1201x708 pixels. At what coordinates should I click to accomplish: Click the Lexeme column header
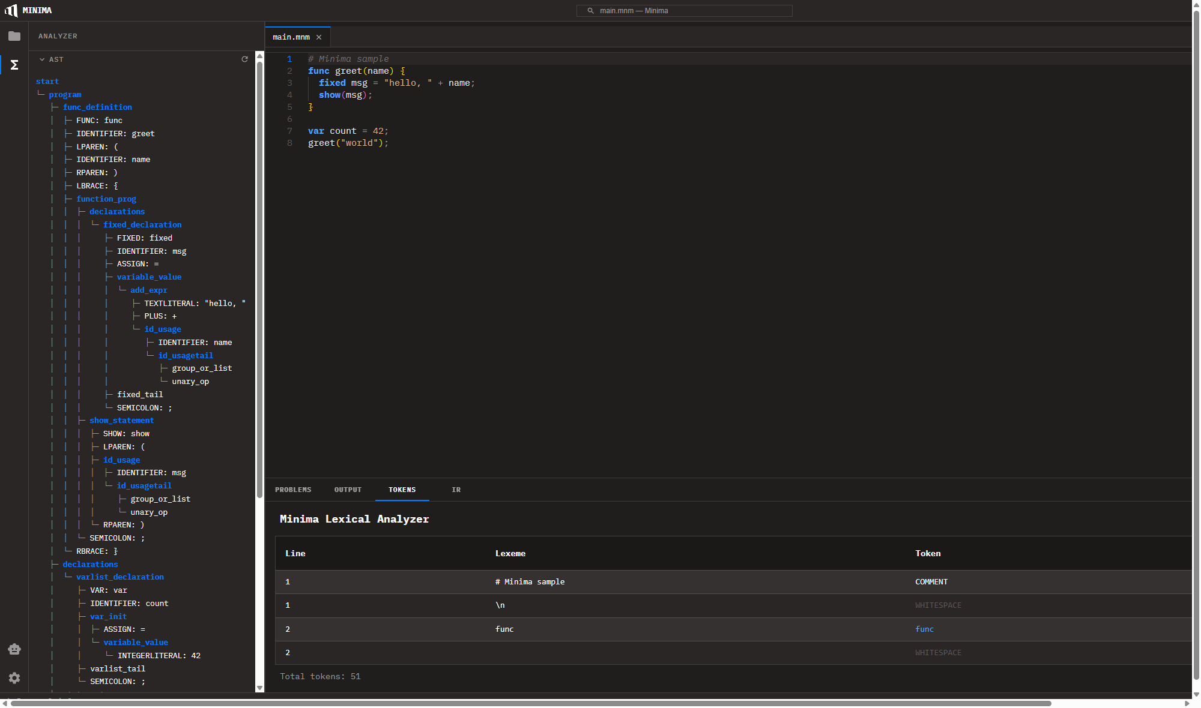point(510,554)
